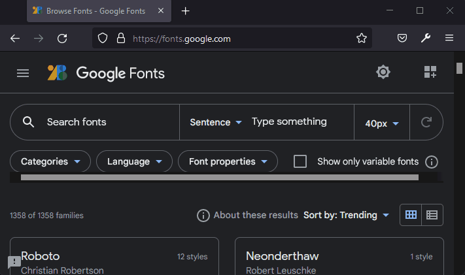Screen dimensions: 465x275
Task: Open the Google Fonts hamburger menu
Action: pyautogui.click(x=23, y=73)
